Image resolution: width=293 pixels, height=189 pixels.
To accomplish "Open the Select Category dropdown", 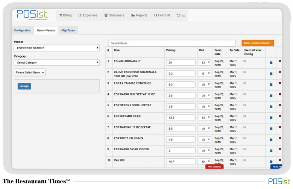I will point(57,63).
